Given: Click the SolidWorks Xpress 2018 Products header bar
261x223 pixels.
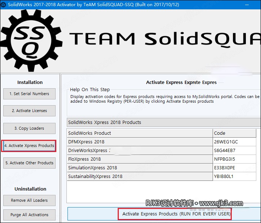Looking at the screenshot, I should [x=164, y=122].
